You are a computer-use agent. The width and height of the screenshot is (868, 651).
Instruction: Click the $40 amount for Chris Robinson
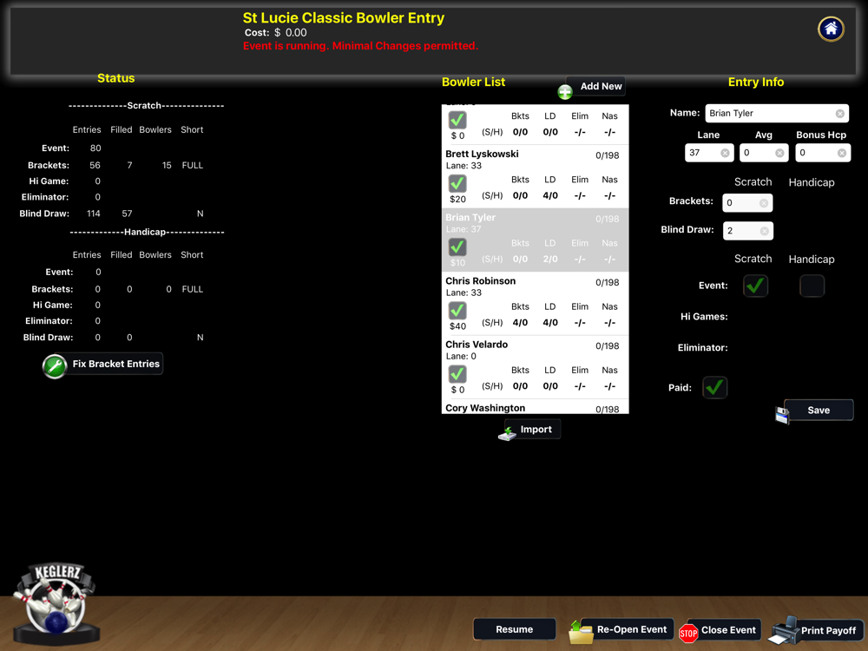click(457, 326)
